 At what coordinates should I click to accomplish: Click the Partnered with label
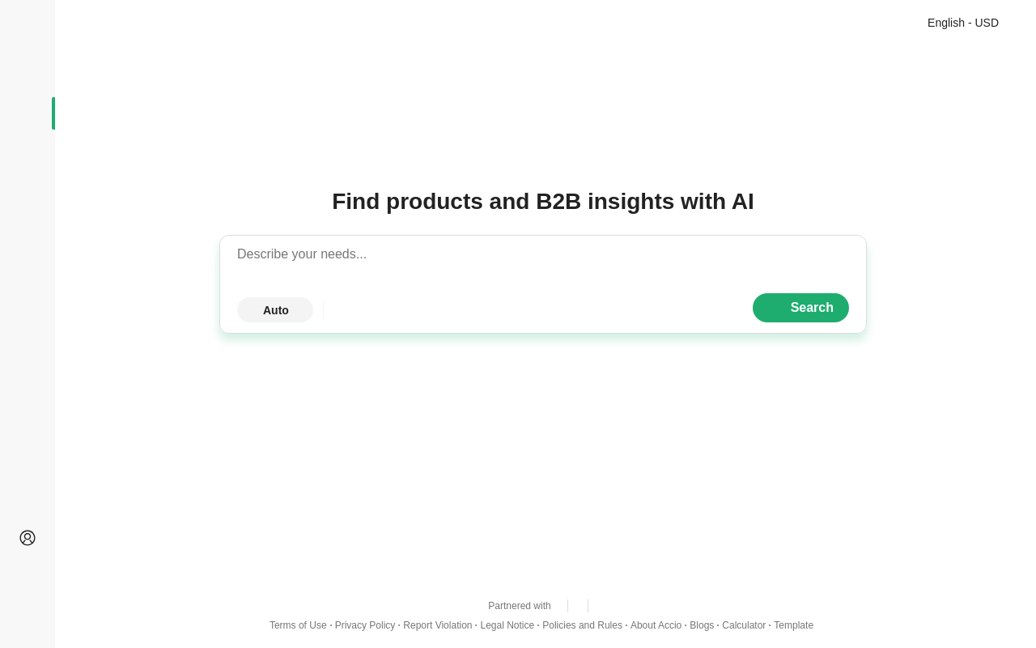tap(519, 606)
